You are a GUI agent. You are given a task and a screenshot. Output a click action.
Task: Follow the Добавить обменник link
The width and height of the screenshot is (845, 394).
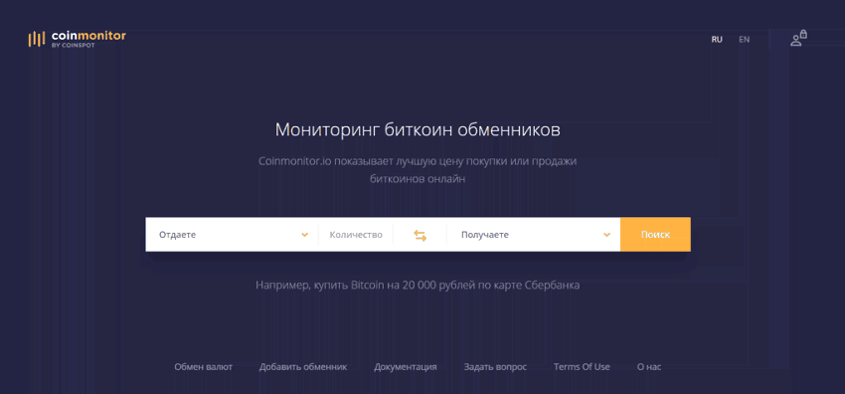click(x=303, y=367)
